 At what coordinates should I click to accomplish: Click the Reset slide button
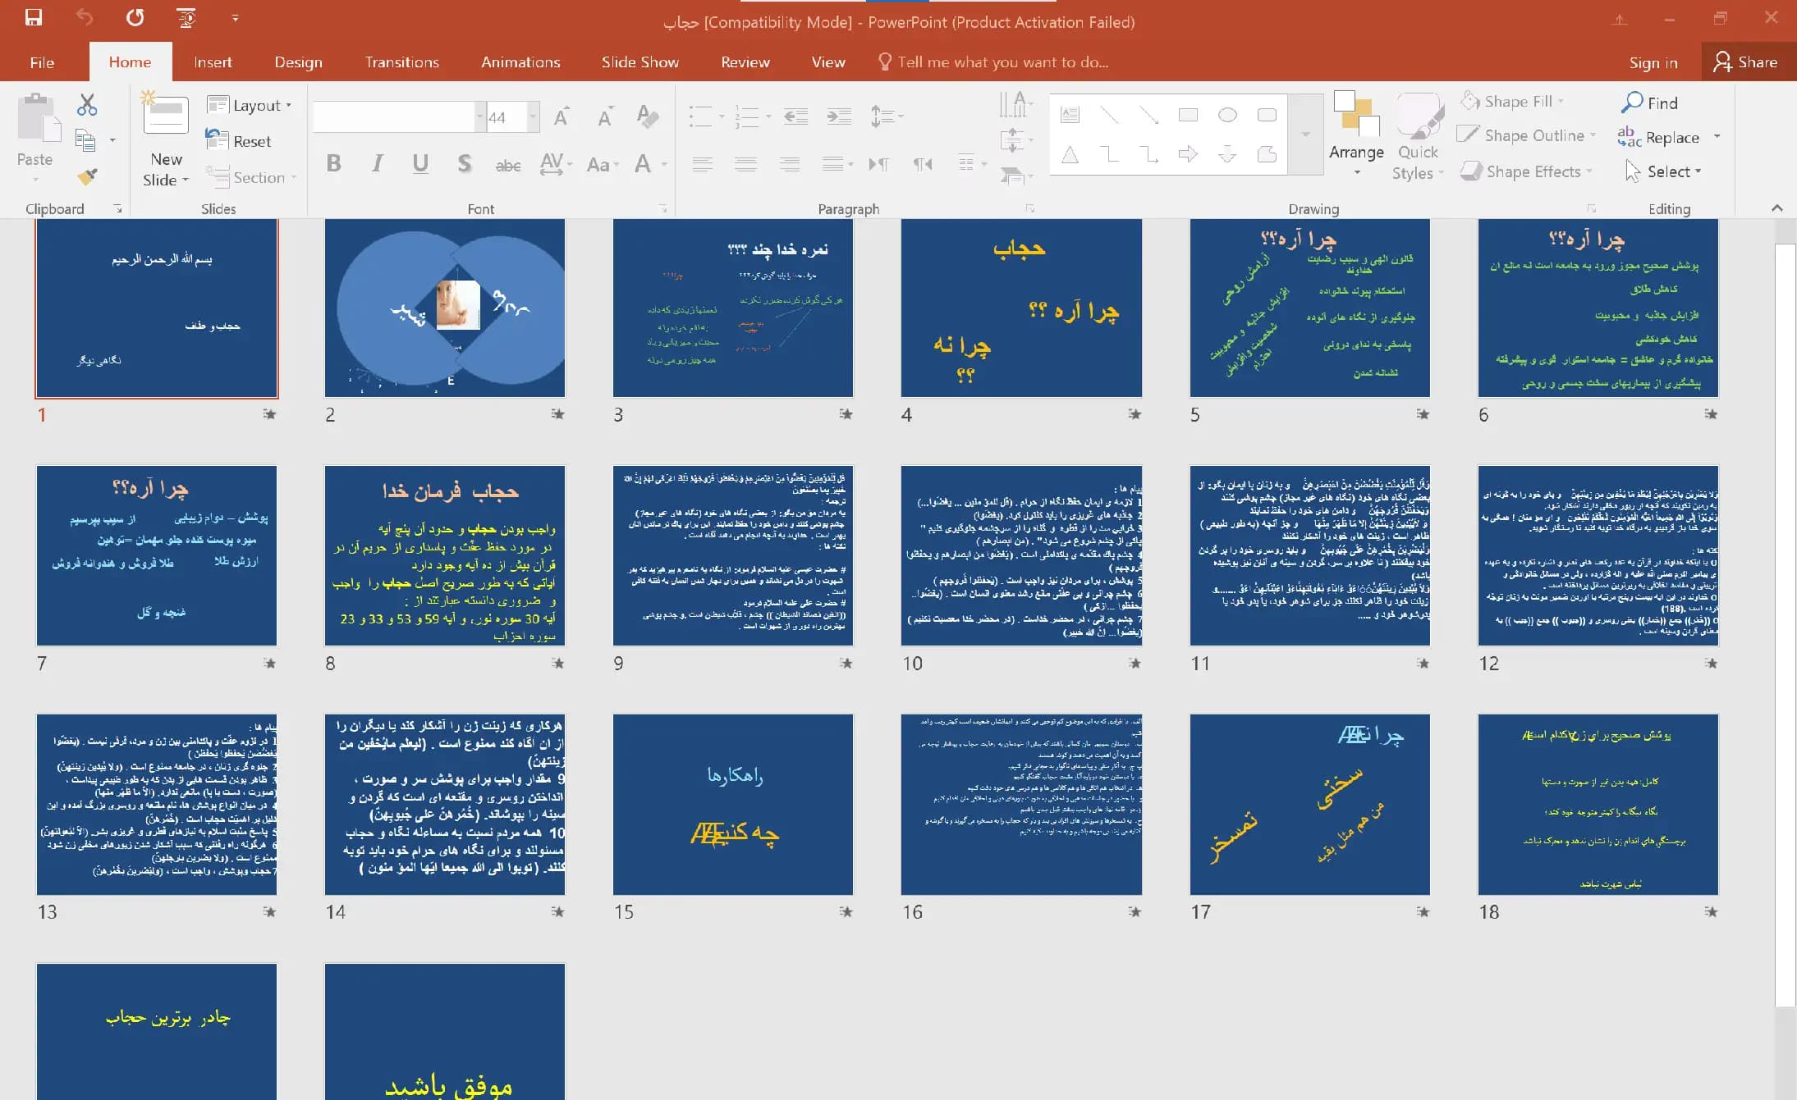238,141
